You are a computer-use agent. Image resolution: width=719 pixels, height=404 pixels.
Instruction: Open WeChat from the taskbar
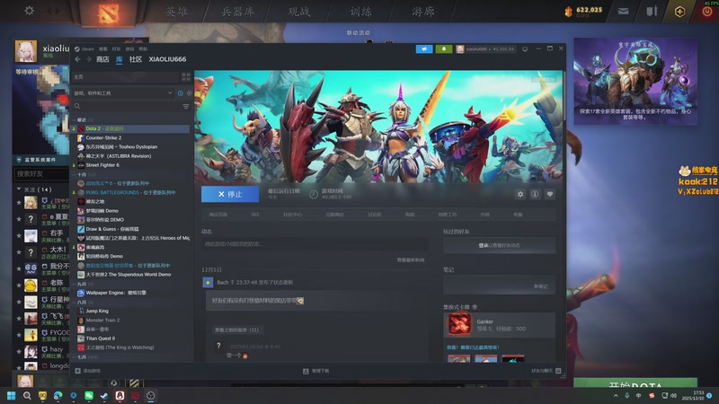coord(89,395)
